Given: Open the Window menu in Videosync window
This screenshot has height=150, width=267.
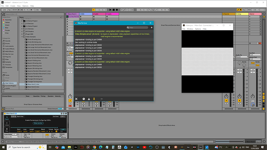Looking at the screenshot, I should tap(190, 29).
